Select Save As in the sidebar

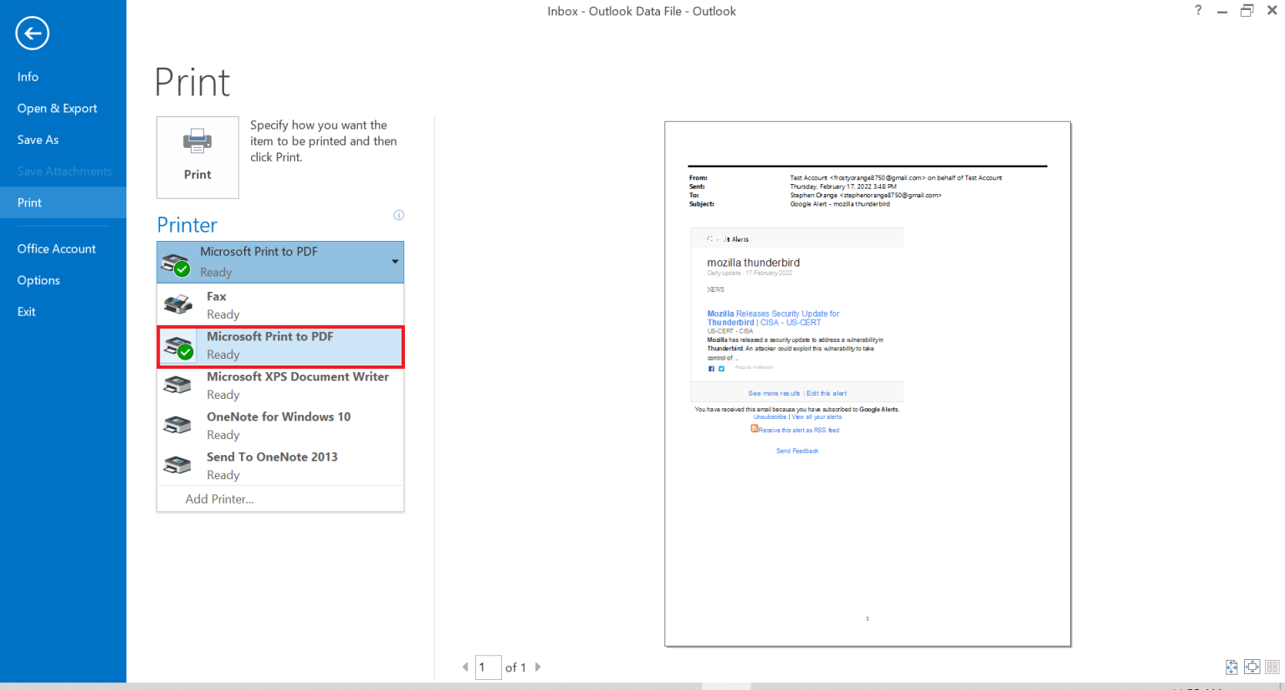(63, 140)
